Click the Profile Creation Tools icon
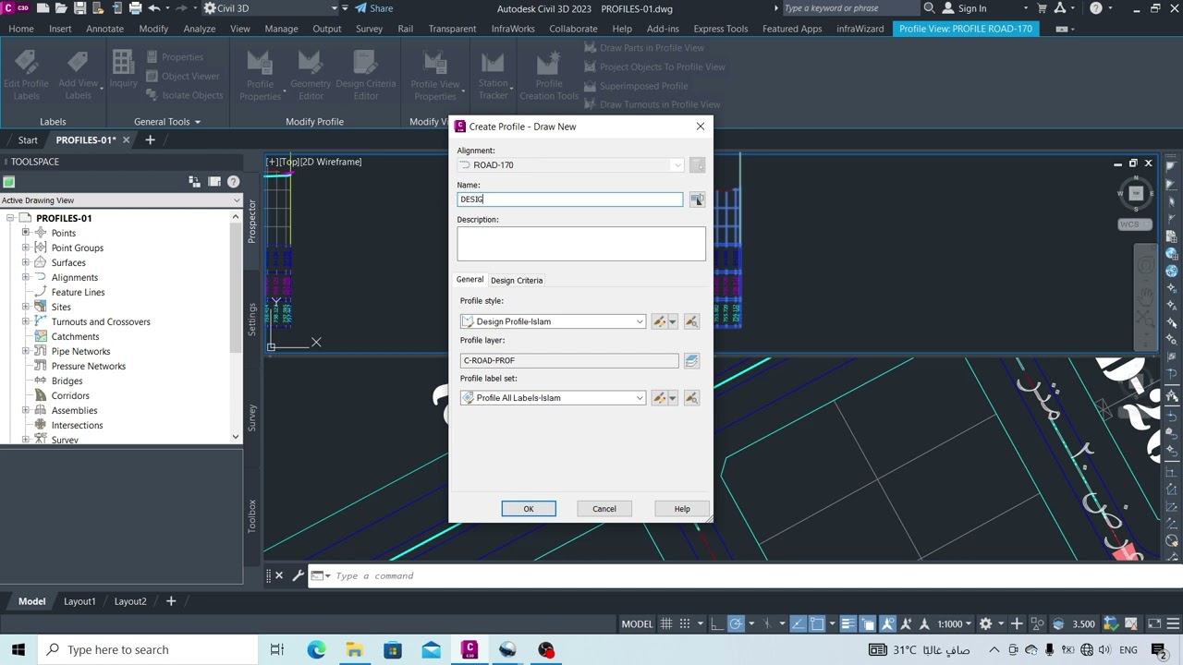The image size is (1183, 665). tap(549, 75)
